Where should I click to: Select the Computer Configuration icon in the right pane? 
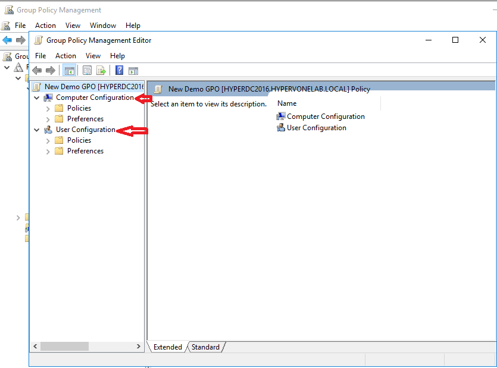pos(282,117)
